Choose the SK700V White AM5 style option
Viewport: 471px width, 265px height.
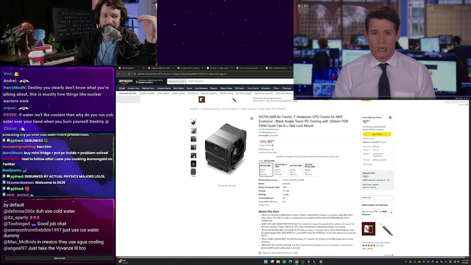310,169
